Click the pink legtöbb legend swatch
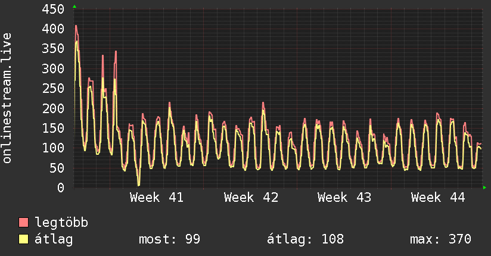The height and width of the screenshot is (256, 491). pyautogui.click(x=23, y=222)
